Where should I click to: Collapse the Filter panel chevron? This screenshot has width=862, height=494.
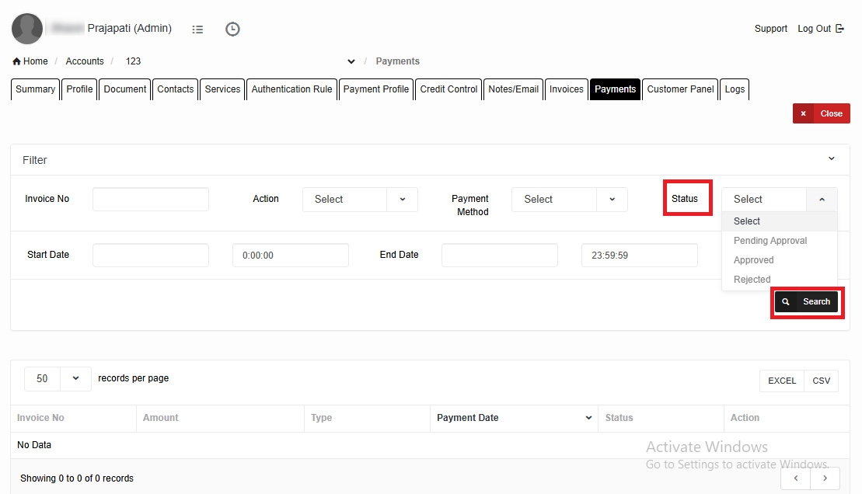click(x=831, y=159)
